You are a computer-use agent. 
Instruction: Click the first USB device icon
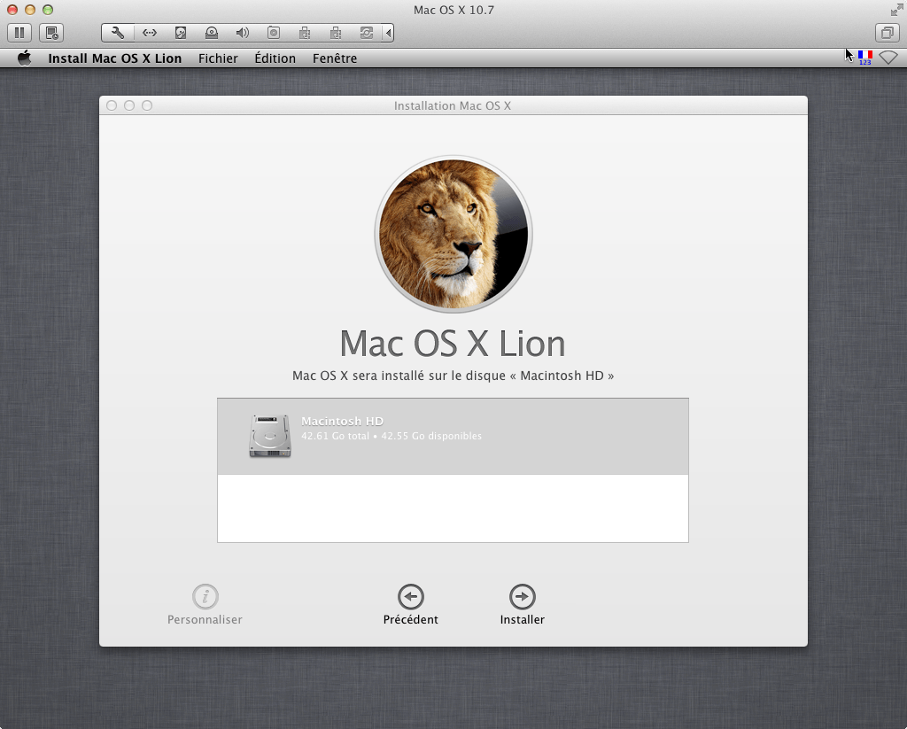[305, 33]
